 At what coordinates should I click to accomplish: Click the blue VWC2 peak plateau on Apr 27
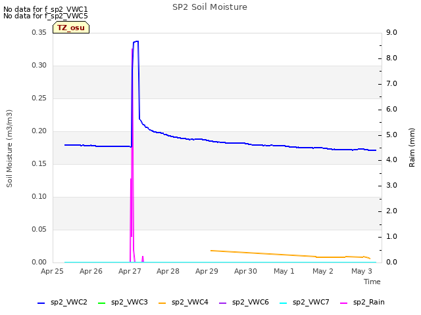click(x=136, y=41)
